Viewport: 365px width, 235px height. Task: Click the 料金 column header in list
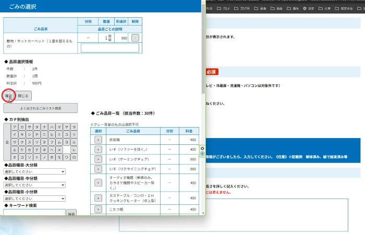(x=189, y=131)
